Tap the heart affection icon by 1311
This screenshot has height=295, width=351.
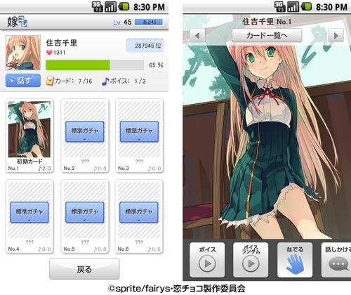point(49,53)
